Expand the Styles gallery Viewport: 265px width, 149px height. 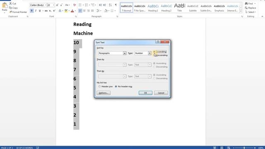tap(241, 11)
